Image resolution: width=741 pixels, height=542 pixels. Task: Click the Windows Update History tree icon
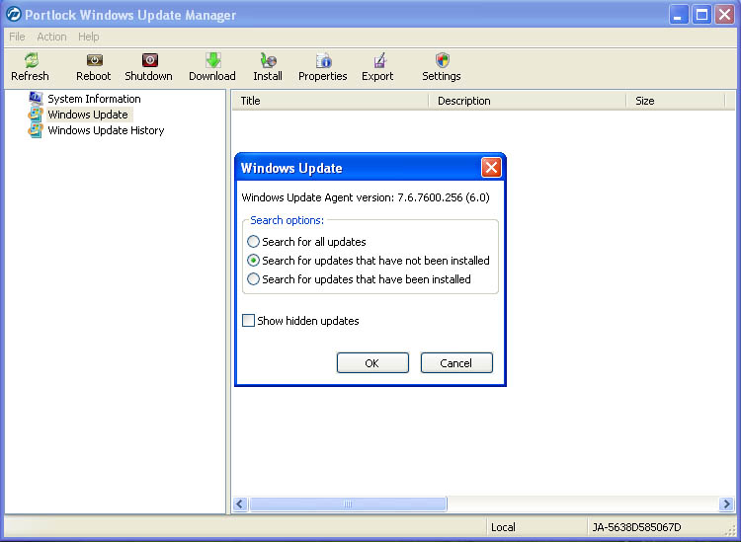point(36,130)
